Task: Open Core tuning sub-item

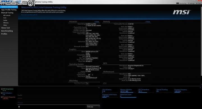Action: 5,18
